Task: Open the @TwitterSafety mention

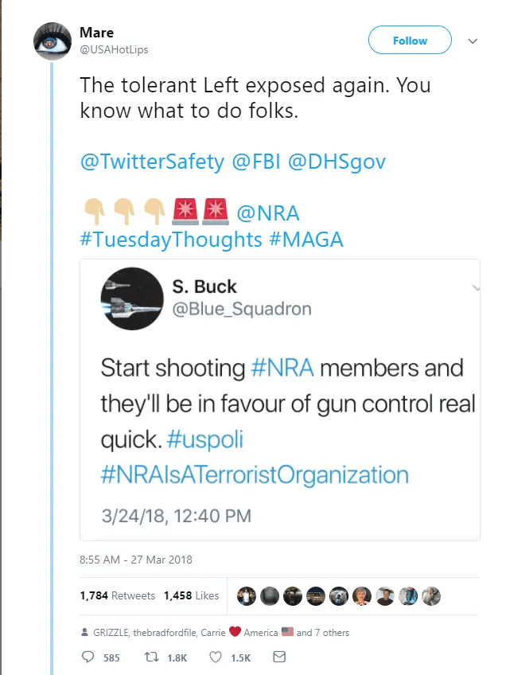Action: 152,162
